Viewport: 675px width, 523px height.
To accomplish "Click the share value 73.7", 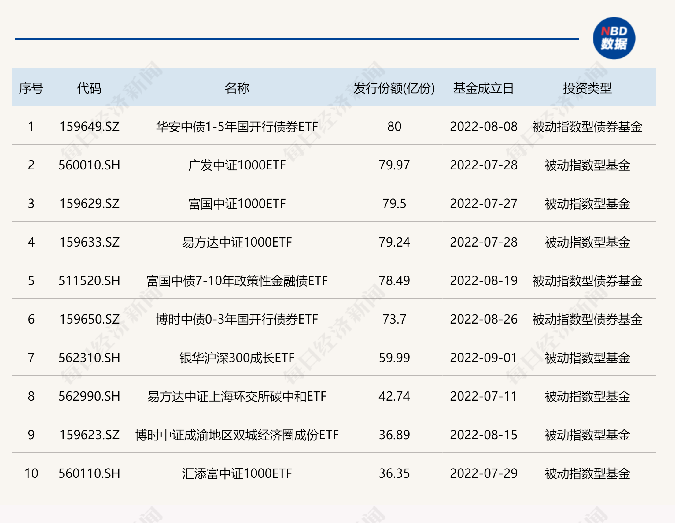I will tap(394, 319).
